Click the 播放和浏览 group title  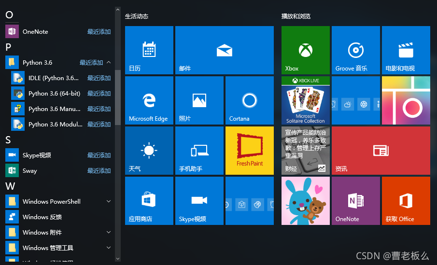(296, 16)
